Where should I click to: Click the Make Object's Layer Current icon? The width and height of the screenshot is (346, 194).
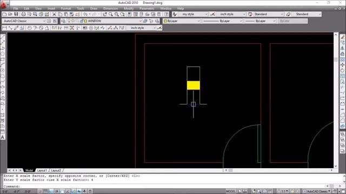145,21
